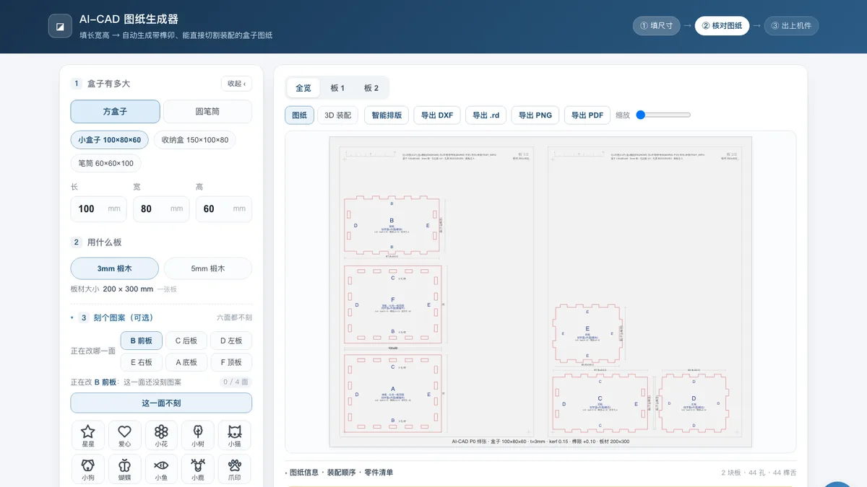Viewport: 867px width, 487px height.
Task: Click panel B in drawing sheet 1
Action: (x=392, y=225)
